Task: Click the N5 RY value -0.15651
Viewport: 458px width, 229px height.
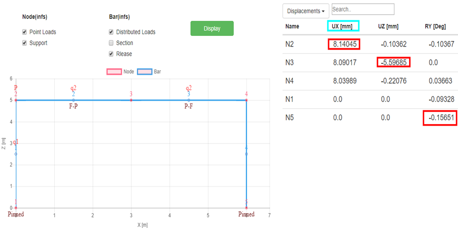Action: click(x=440, y=118)
